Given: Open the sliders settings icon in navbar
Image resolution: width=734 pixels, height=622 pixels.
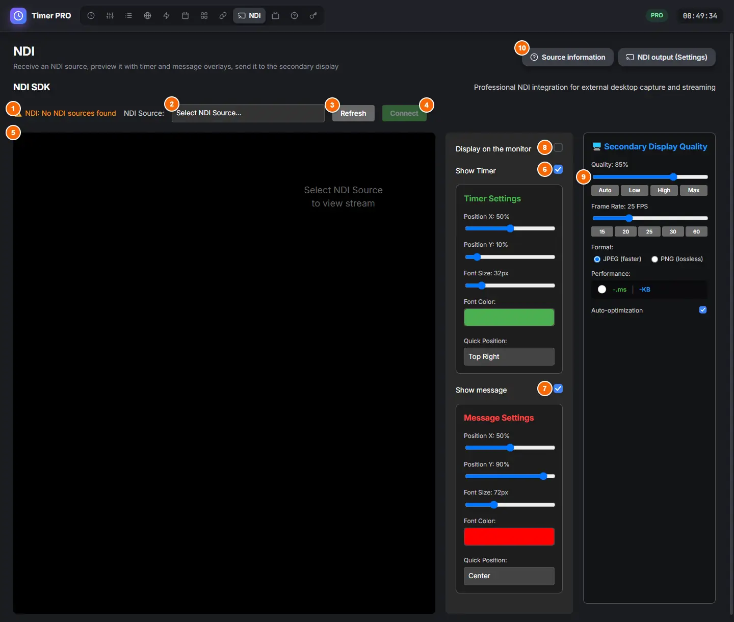Looking at the screenshot, I should click(110, 16).
